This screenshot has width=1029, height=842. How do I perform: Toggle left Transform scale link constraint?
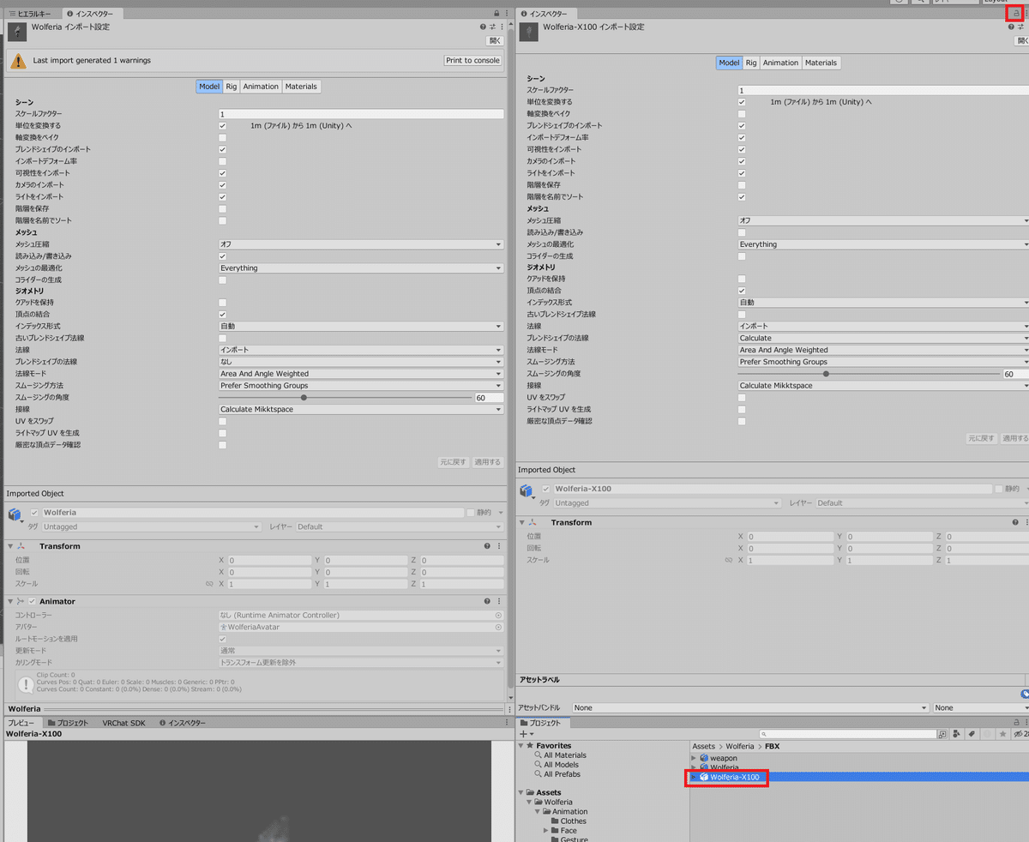tap(209, 584)
